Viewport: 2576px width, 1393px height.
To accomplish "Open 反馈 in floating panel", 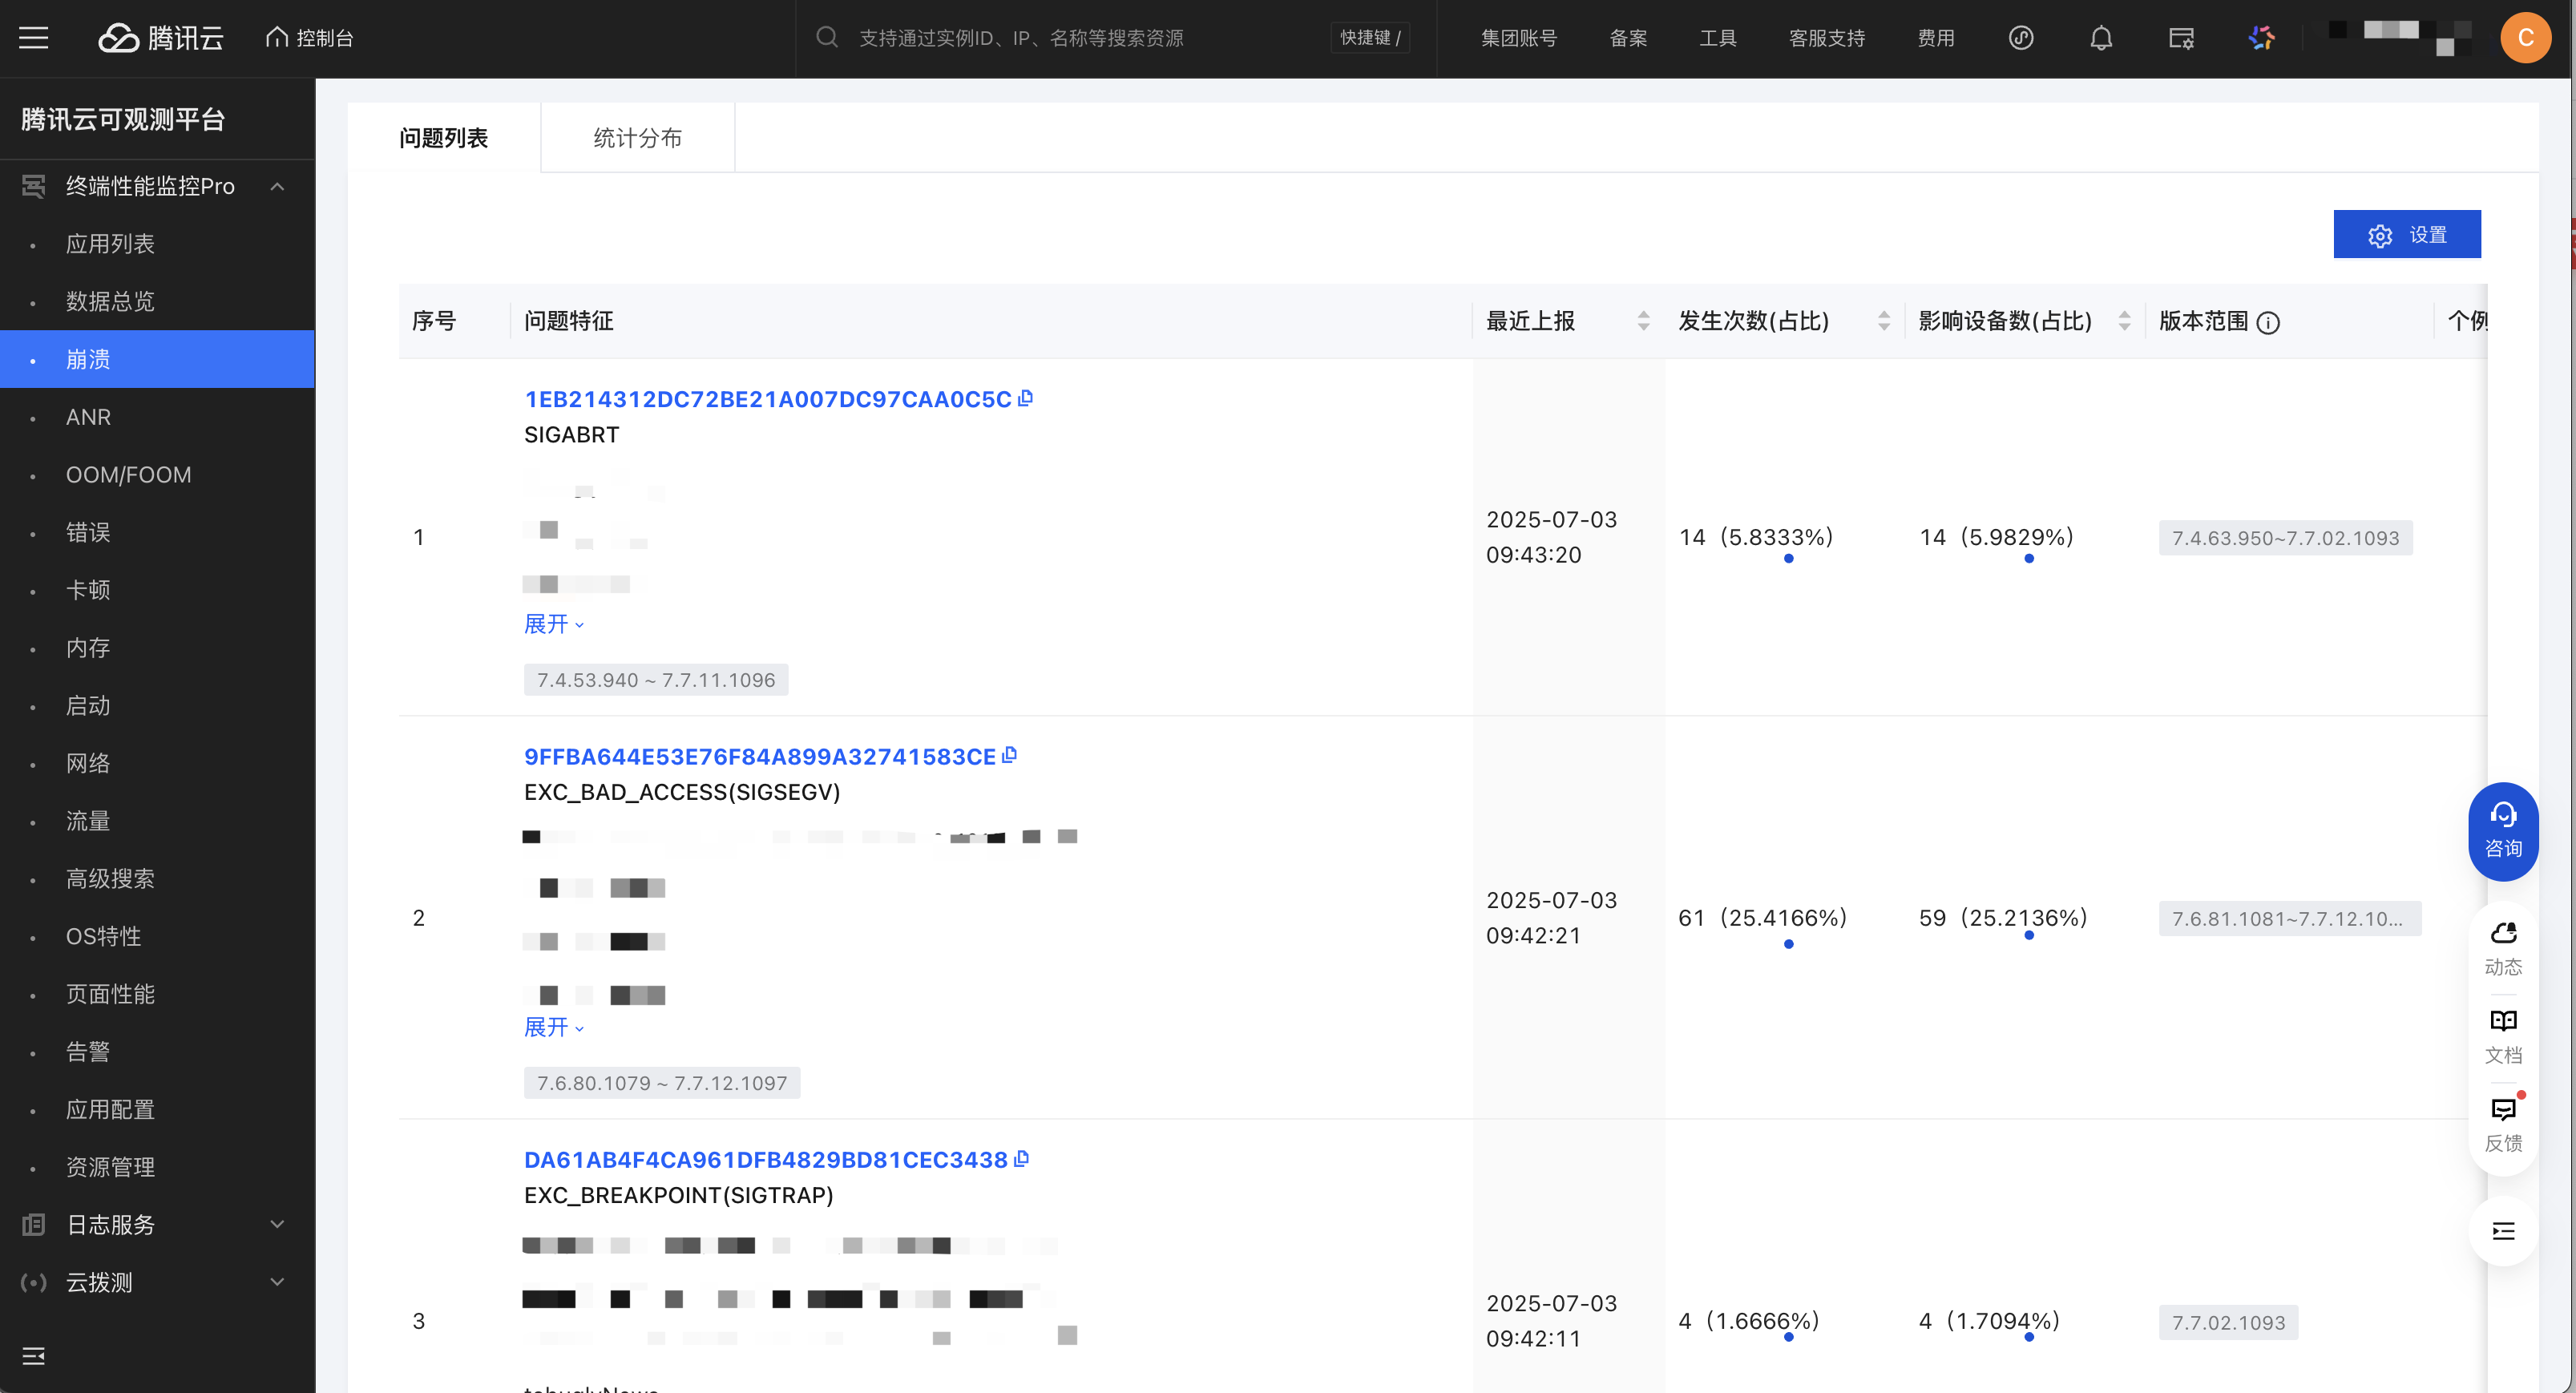I will coord(2503,1124).
